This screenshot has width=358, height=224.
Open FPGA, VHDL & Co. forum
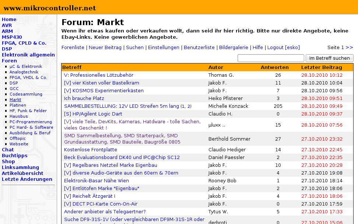[x=28, y=77]
